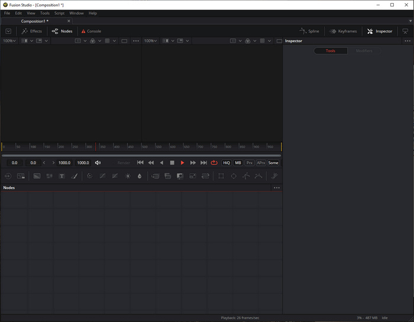Toggle split wipe in the left viewer
This screenshot has height=322, width=414.
[25, 41]
